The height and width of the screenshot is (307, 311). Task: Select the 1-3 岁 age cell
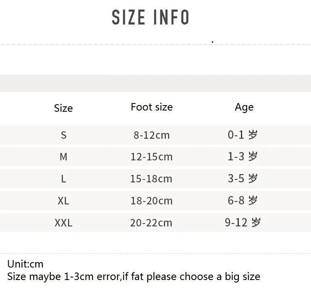pos(243,157)
